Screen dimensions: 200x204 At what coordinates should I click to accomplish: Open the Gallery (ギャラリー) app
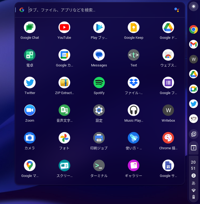pos(134,165)
